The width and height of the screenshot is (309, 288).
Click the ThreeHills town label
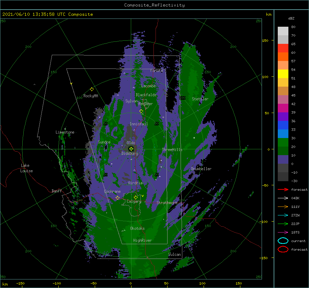click(172, 150)
